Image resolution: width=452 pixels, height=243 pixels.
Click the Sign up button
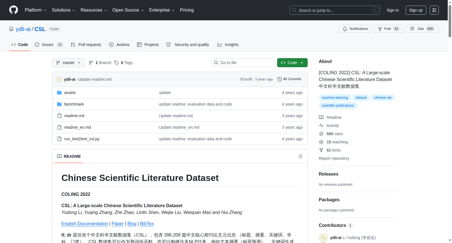416,10
